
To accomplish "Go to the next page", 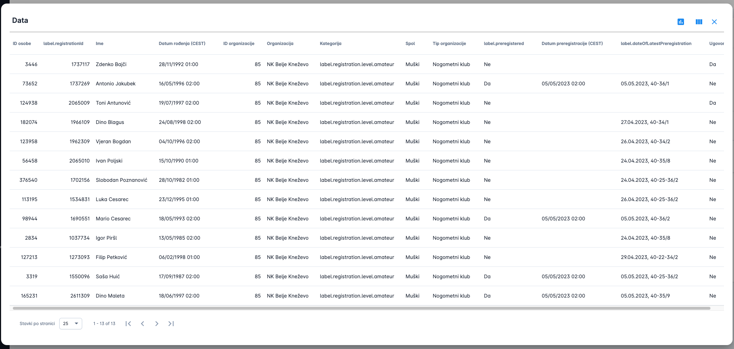I will [157, 324].
